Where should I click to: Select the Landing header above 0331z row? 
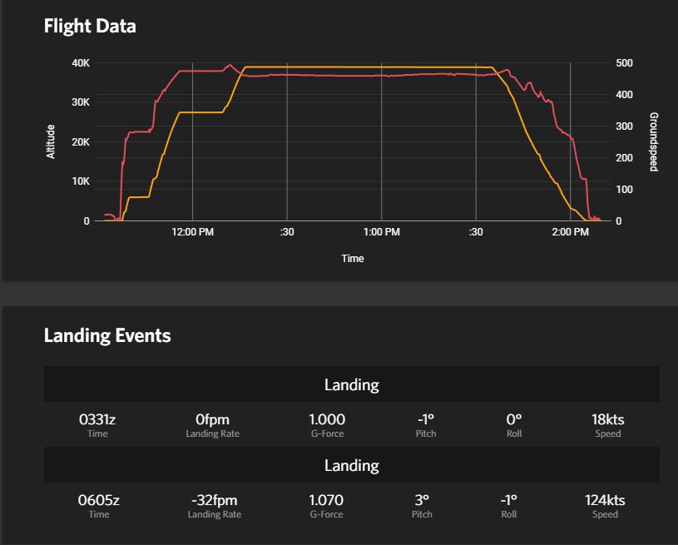click(x=351, y=385)
